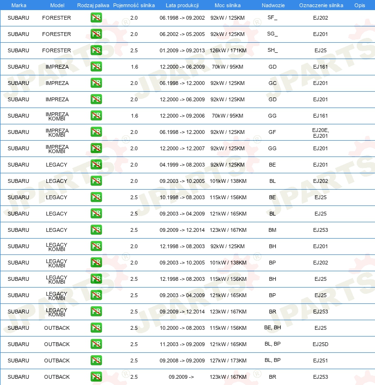Click the fuel icon in Legacy 2.5 BL row

click(x=96, y=214)
